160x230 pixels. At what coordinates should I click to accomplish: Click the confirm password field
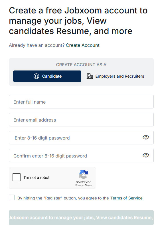coord(81,156)
